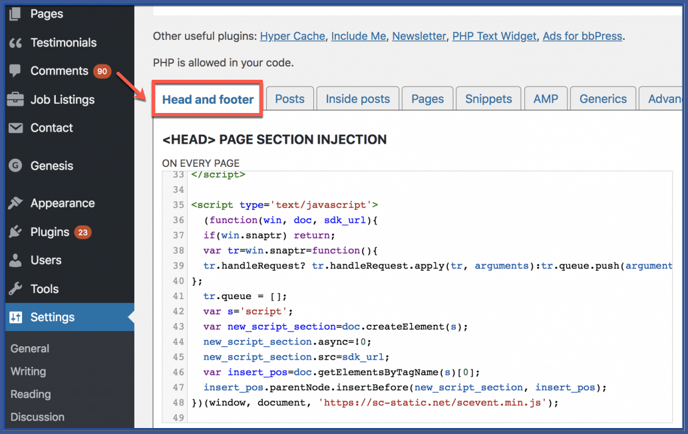This screenshot has width=688, height=434.
Task: Click the 'var s='script';' code line
Action: coord(248,311)
